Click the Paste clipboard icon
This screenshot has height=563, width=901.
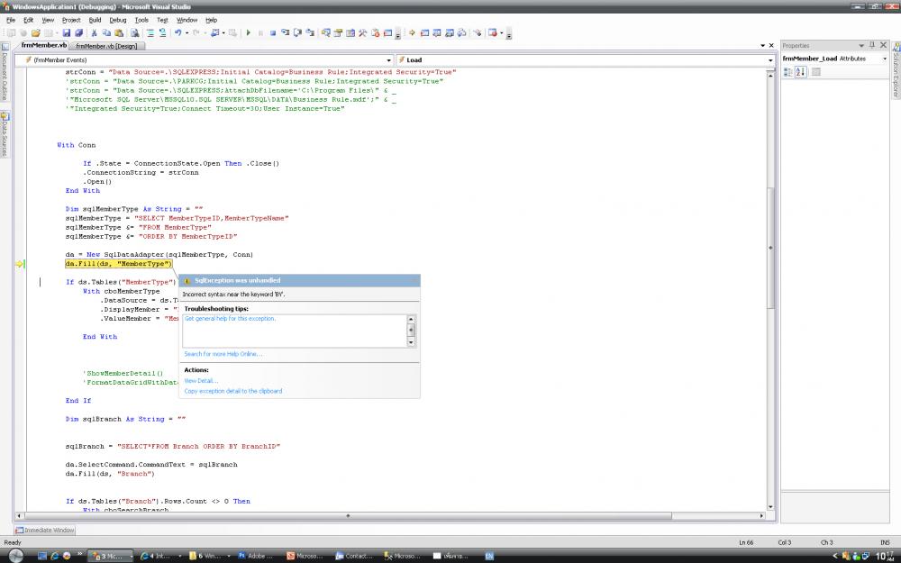(x=119, y=33)
